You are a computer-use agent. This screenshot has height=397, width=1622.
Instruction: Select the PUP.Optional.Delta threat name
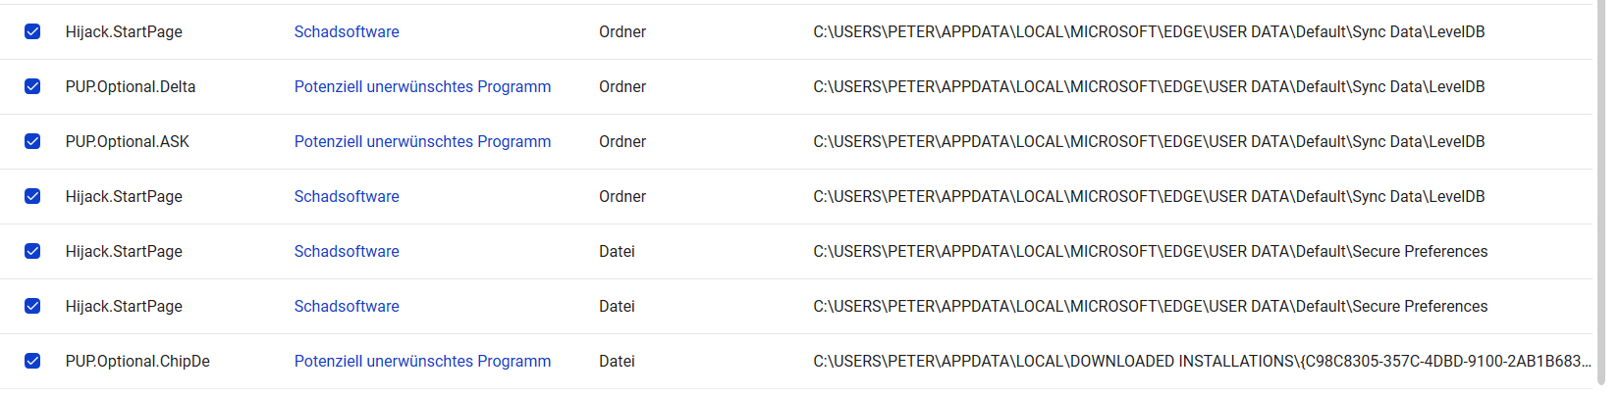[x=131, y=86]
